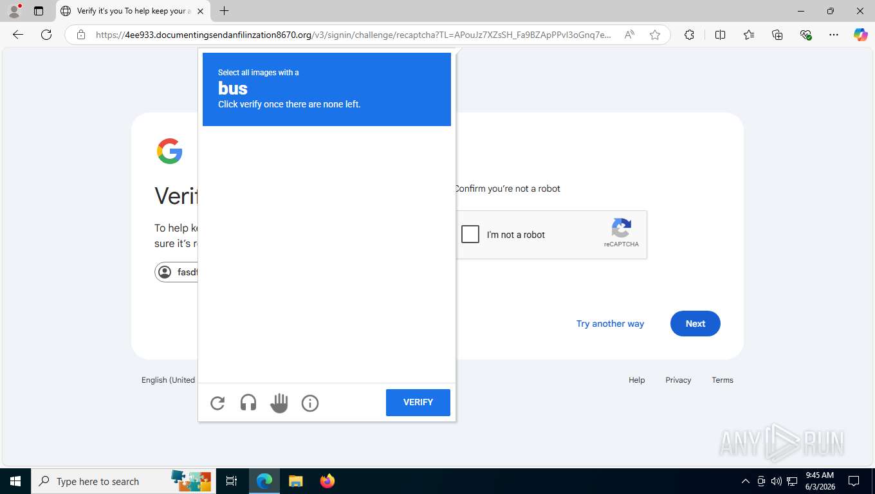Open the Help footer link
Screen dimensions: 875x494
pos(637,380)
